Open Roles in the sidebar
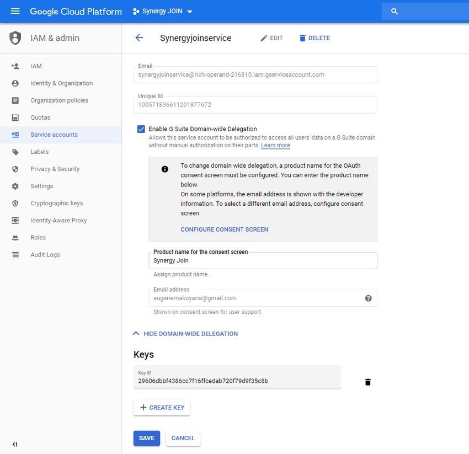Image resolution: width=469 pixels, height=454 pixels. pos(61,238)
